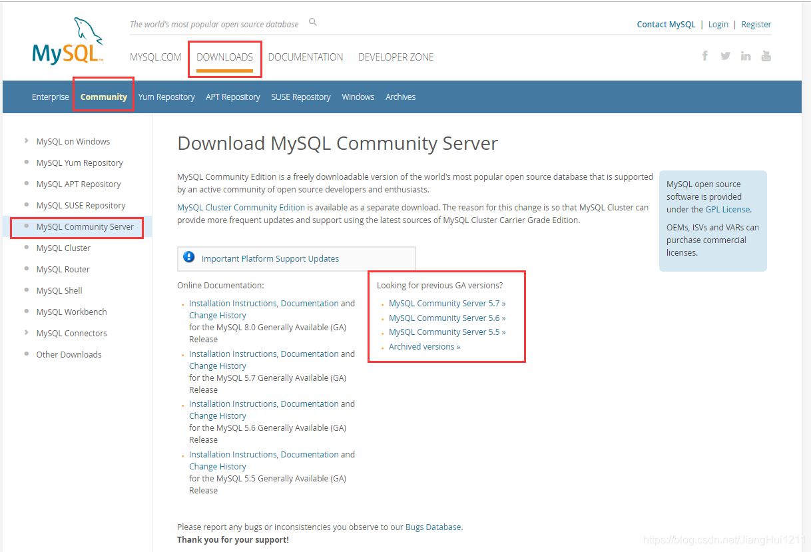This screenshot has width=811, height=552.
Task: Open Documentation link for MySQL 8.0
Action: [310, 304]
